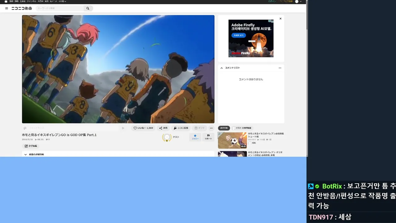Viewport: 396px width, 223px height.
Task: Click the video player area
Action: click(118, 69)
